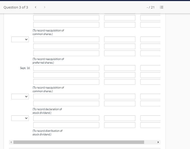The height and width of the screenshot is (149, 190).
Task: Click '(To record reacquisition of preferred shares.)' note
Action: pos(48,61)
